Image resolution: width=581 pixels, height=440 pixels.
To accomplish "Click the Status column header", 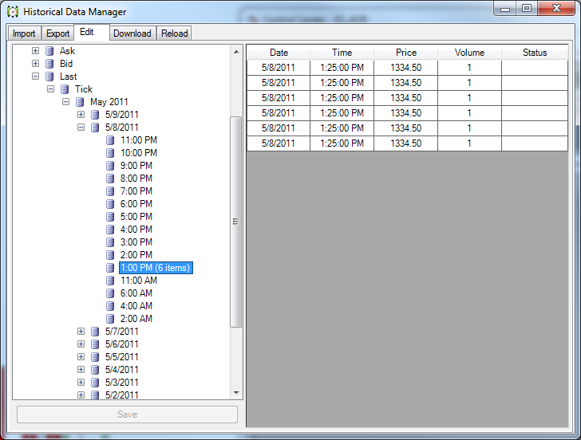I will click(x=535, y=53).
